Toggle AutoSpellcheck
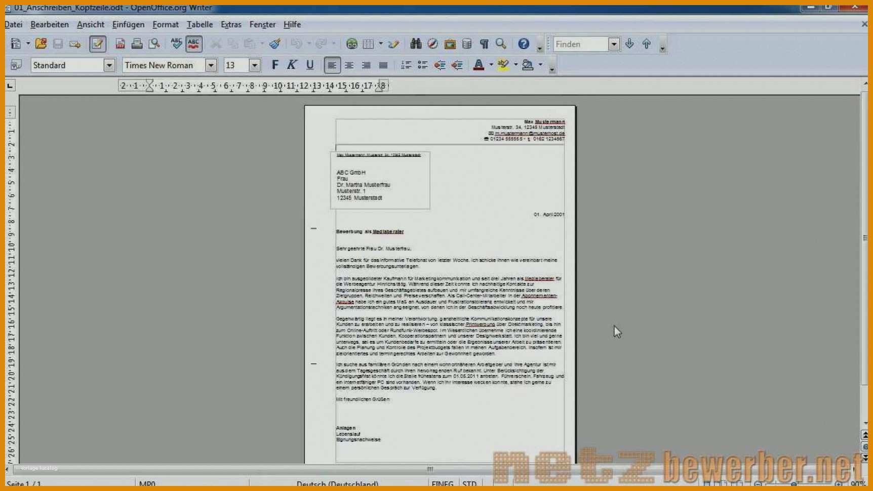 click(193, 44)
